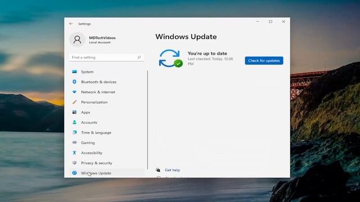The width and height of the screenshot is (360, 202).
Task: Maximize the Settings window
Action: coord(271,21)
